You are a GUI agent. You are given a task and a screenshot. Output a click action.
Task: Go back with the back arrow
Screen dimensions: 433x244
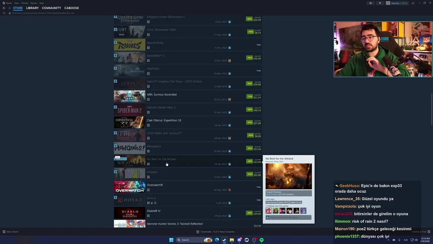point(4,8)
